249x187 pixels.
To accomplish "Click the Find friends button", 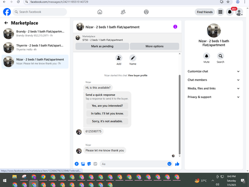I will [x=205, y=12].
